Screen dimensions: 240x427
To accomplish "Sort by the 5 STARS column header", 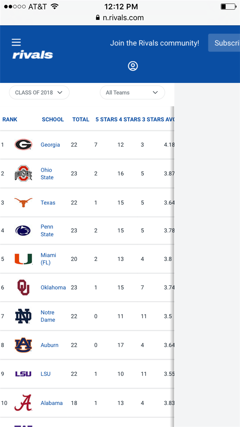I will [106, 120].
